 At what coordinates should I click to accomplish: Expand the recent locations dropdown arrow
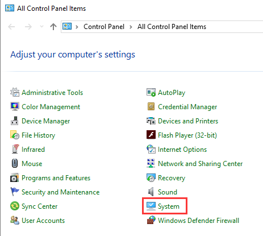[x=41, y=27]
